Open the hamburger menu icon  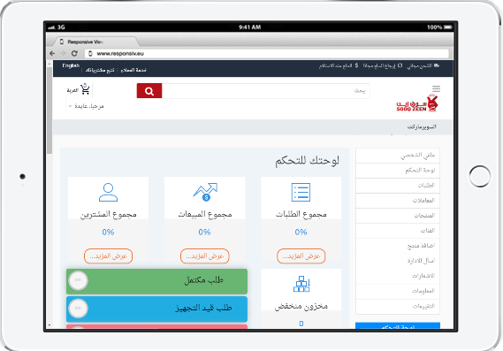tap(436, 88)
